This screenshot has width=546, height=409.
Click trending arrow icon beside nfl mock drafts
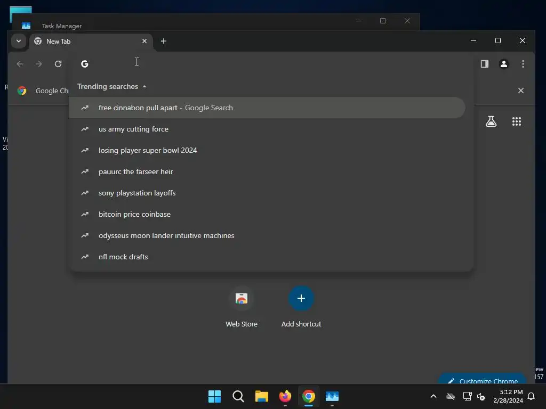(85, 257)
